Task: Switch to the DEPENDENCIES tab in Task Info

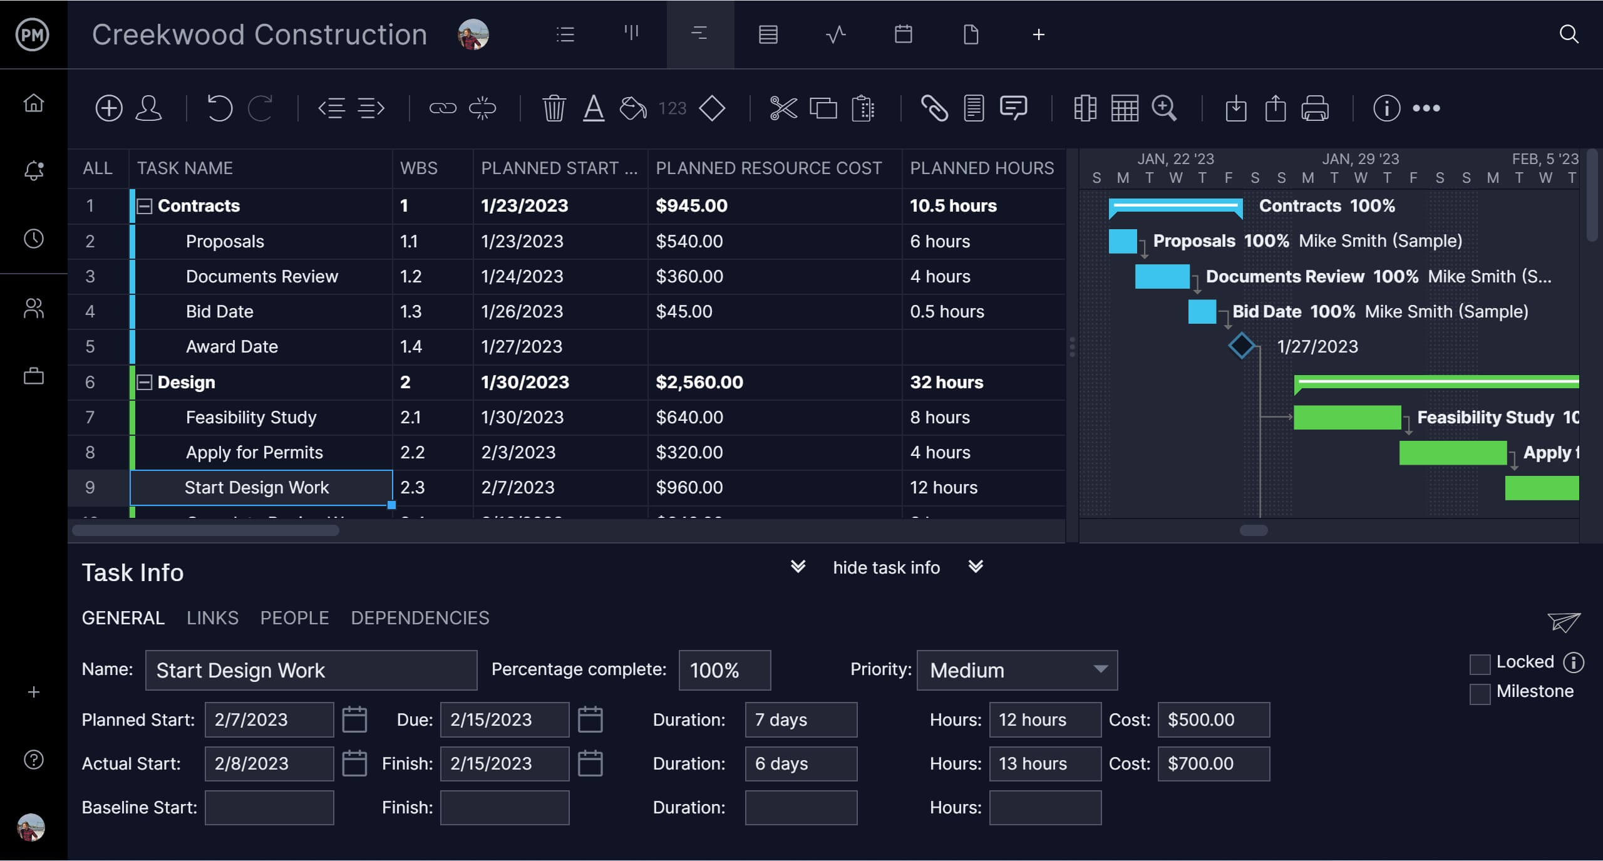Action: point(421,617)
